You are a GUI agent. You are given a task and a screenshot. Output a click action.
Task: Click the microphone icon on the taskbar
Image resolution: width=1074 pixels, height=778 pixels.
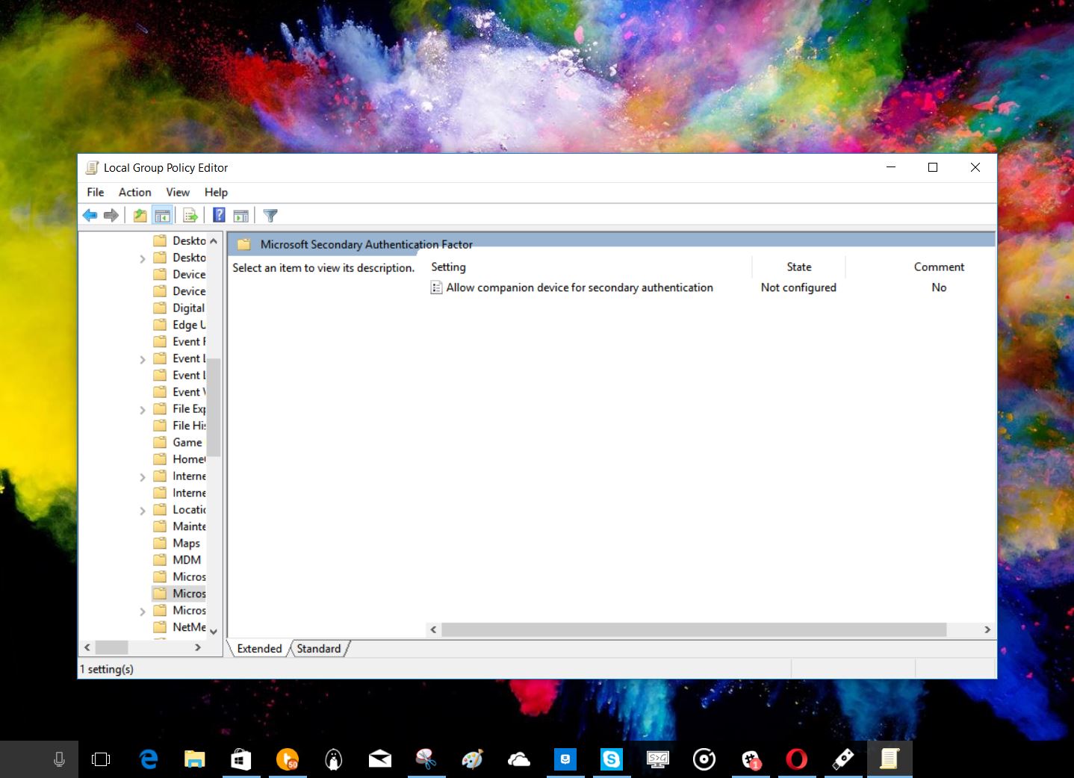pyautogui.click(x=59, y=759)
